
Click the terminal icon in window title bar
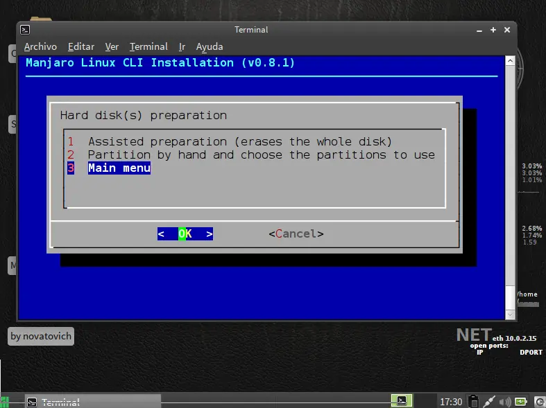[25, 30]
